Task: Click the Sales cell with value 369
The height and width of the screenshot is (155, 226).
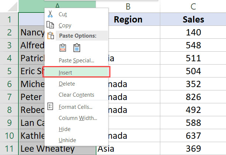Action: click(193, 149)
